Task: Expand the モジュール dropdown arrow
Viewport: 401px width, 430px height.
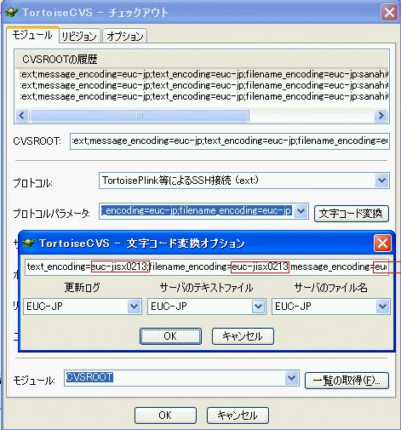Action: pos(292,378)
